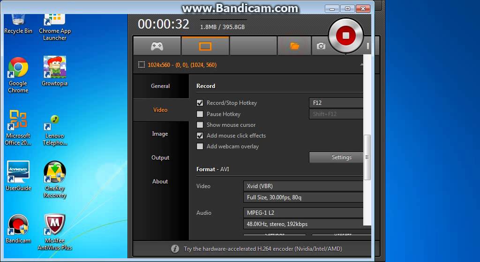Open the Image settings tab
Viewport: 480px width, 262px height.
[x=160, y=134]
